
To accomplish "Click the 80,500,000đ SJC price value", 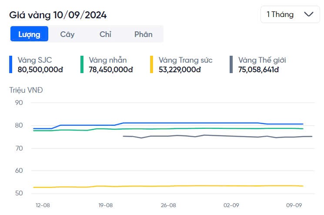I will pos(40,69).
